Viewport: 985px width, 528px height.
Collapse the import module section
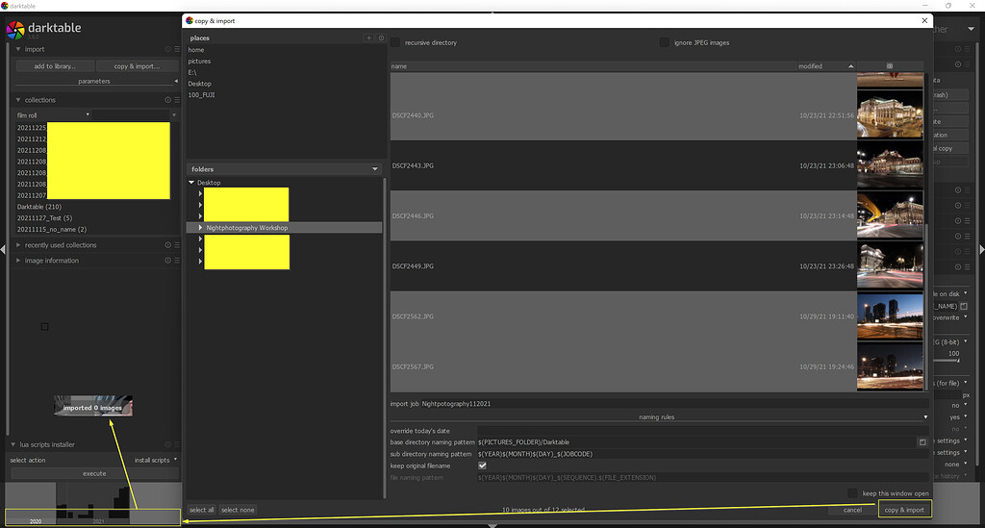tap(18, 49)
